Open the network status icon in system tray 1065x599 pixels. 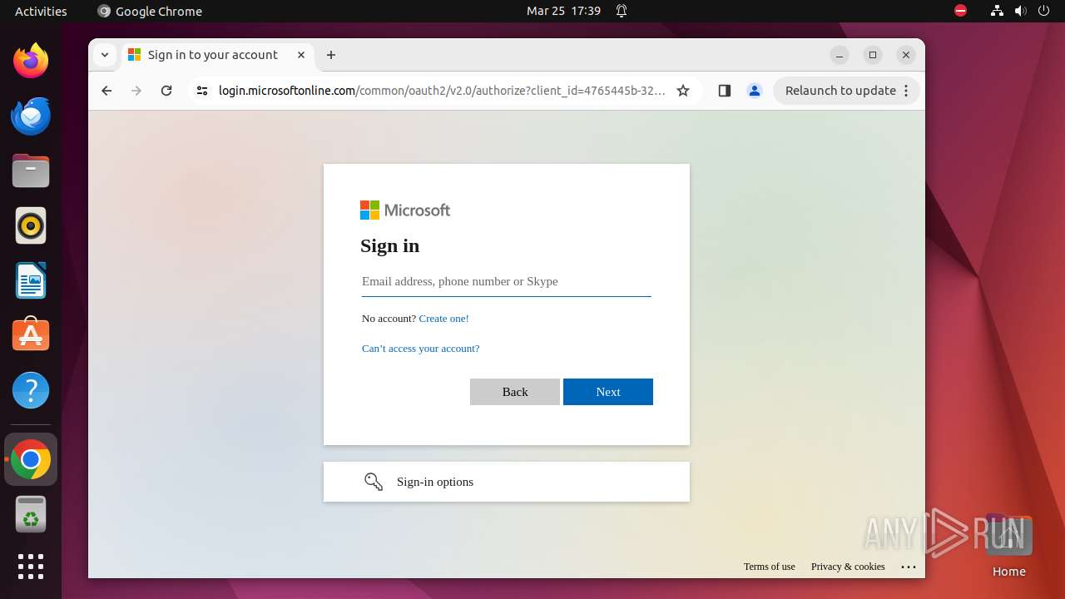[x=997, y=11]
